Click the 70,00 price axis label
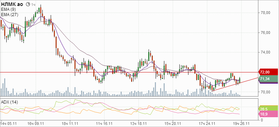Viewport: 279px width, 127px height. [x=265, y=92]
